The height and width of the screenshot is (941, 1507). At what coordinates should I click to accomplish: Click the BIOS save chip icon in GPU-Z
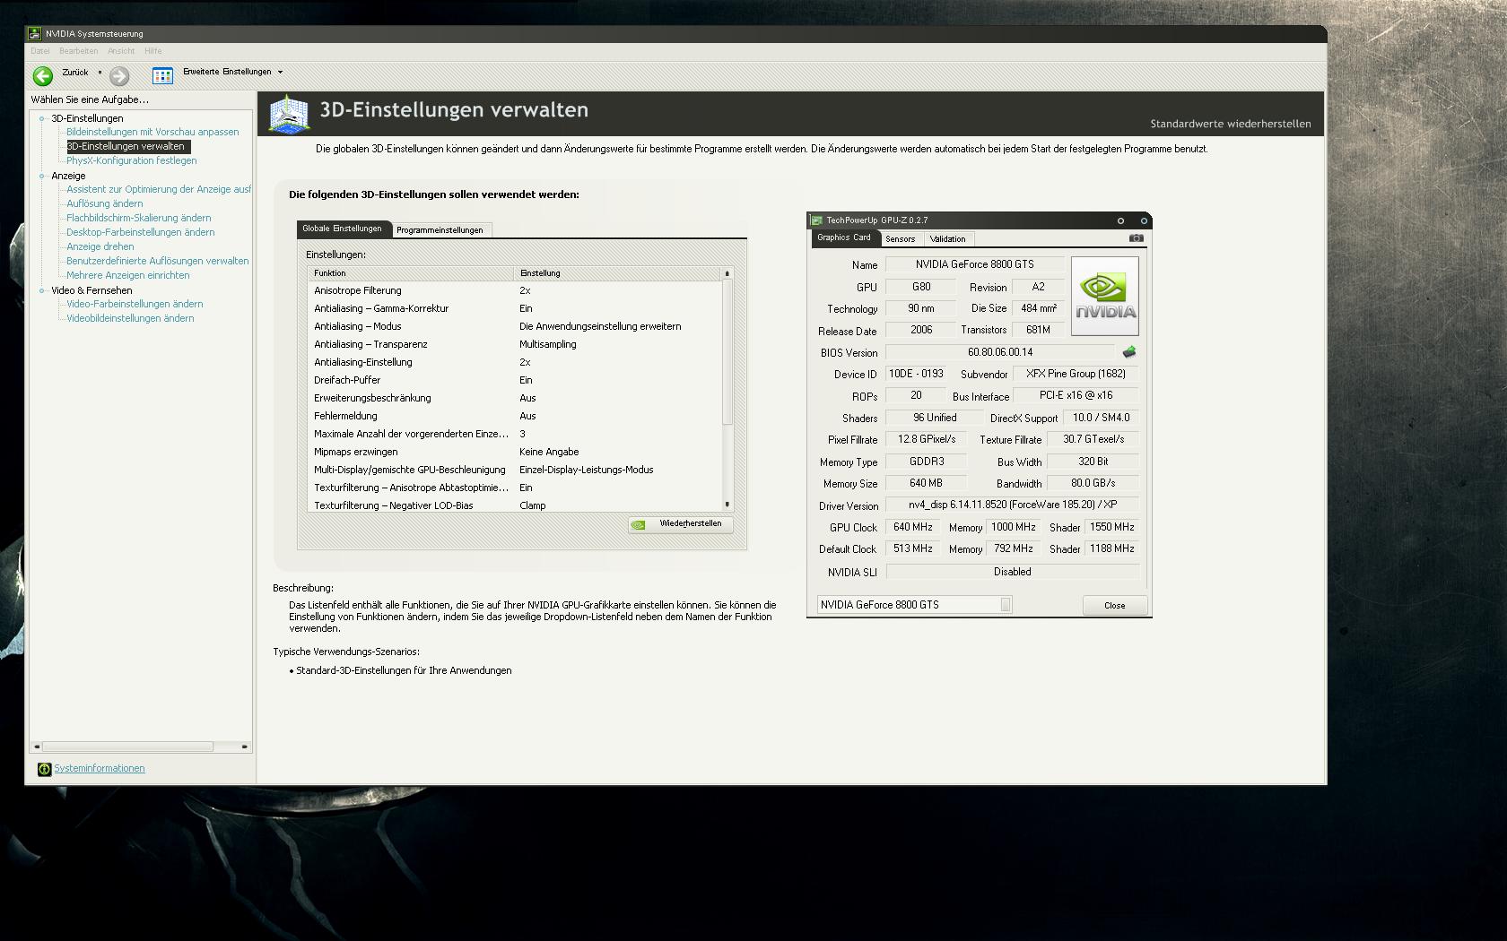(1129, 352)
